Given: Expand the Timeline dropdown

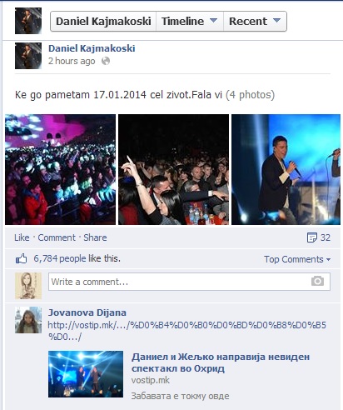Looking at the screenshot, I should [x=190, y=21].
